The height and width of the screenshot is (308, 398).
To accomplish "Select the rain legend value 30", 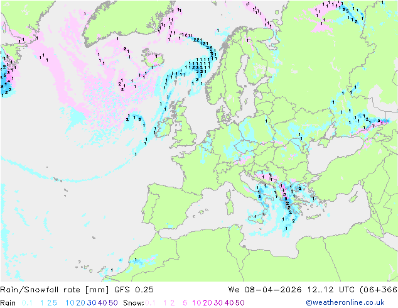I will point(92,303).
